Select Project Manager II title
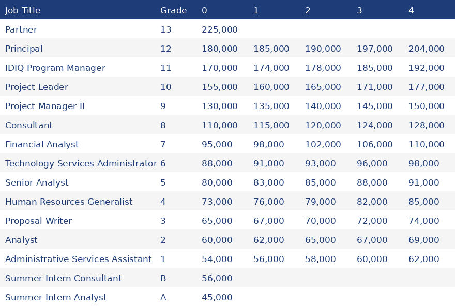 pyautogui.click(x=45, y=106)
